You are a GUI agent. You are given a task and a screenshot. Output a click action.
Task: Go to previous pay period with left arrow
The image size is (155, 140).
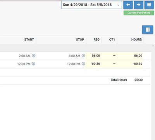(x=128, y=5)
